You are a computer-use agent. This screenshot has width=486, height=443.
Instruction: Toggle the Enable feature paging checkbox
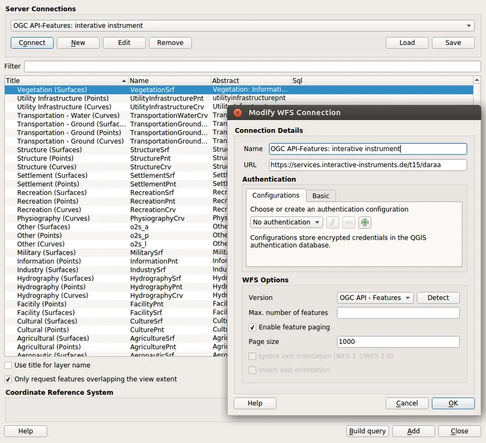pos(253,327)
